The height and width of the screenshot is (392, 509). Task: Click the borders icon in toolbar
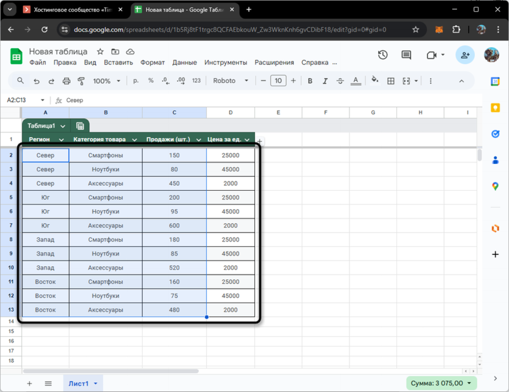point(391,81)
